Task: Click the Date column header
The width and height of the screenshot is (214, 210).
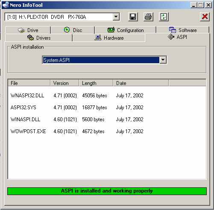Action: pyautogui.click(x=141, y=83)
